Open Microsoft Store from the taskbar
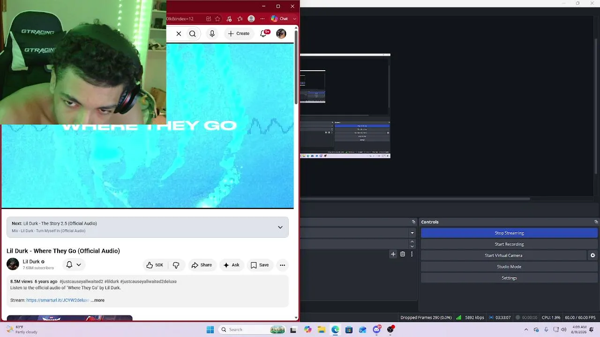The width and height of the screenshot is (600, 337). 349,330
